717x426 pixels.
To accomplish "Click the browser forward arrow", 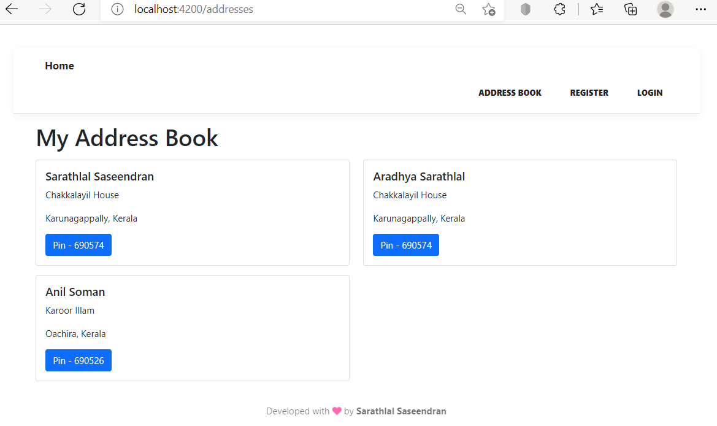I will point(45,9).
